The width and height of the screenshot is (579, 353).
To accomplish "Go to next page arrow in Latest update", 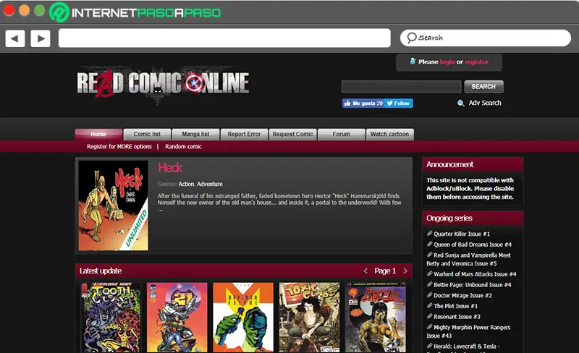I will click(405, 271).
